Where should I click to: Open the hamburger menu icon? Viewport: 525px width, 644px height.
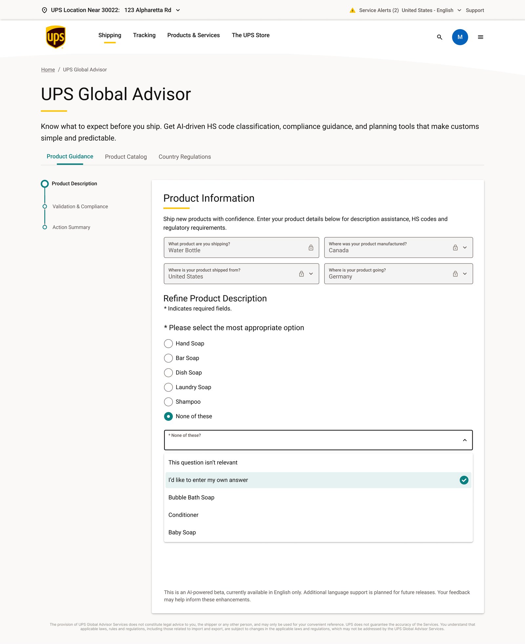click(x=480, y=37)
